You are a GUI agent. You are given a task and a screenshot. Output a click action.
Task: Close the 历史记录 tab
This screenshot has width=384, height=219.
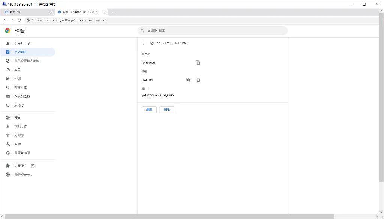(x=51, y=12)
